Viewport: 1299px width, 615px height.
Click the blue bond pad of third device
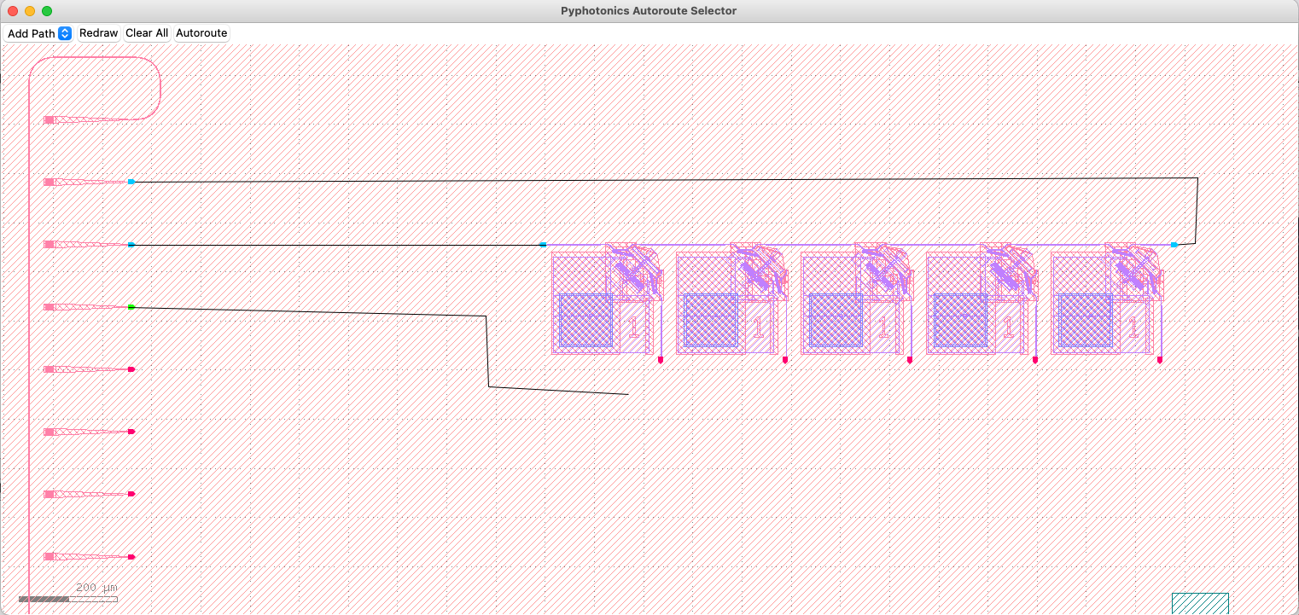coord(836,321)
